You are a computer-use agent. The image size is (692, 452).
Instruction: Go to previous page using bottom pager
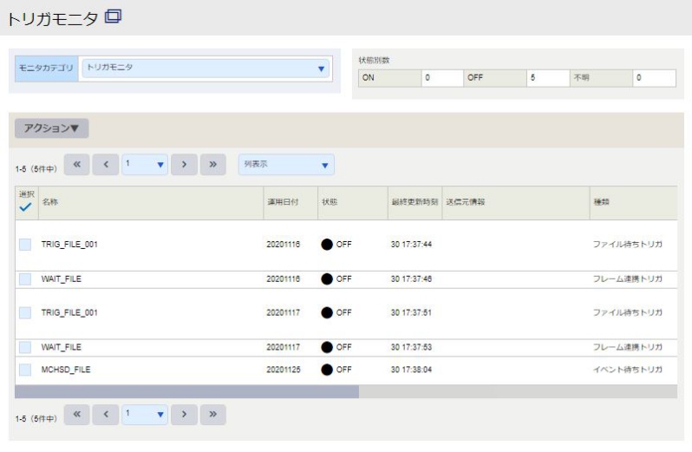[x=106, y=415]
